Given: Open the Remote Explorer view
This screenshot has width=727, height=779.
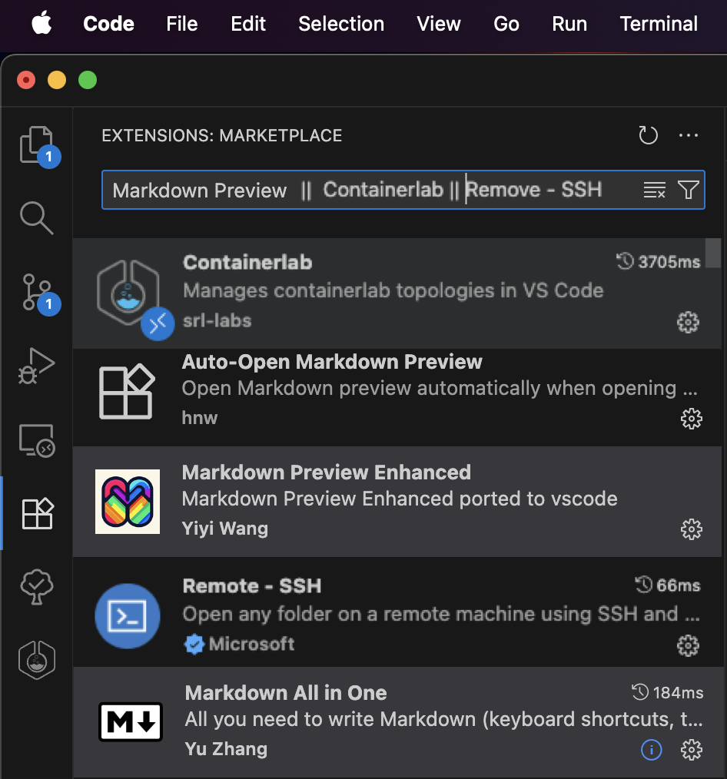Looking at the screenshot, I should (x=37, y=440).
